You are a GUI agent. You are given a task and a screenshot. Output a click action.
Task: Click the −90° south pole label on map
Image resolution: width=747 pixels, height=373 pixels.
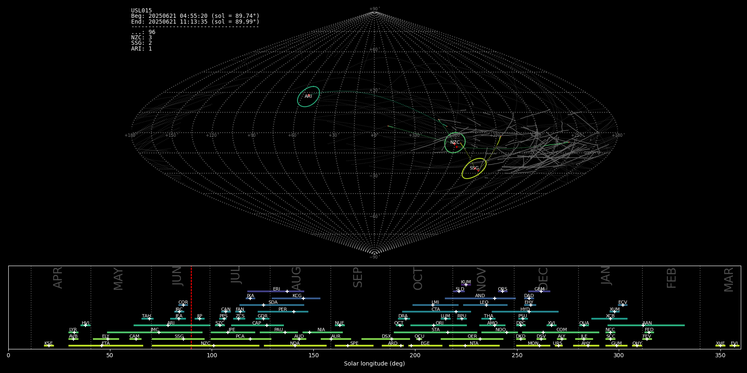[x=374, y=257]
